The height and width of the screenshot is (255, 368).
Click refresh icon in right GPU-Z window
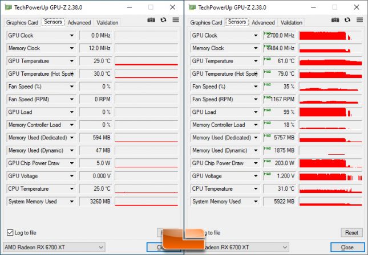(x=347, y=20)
